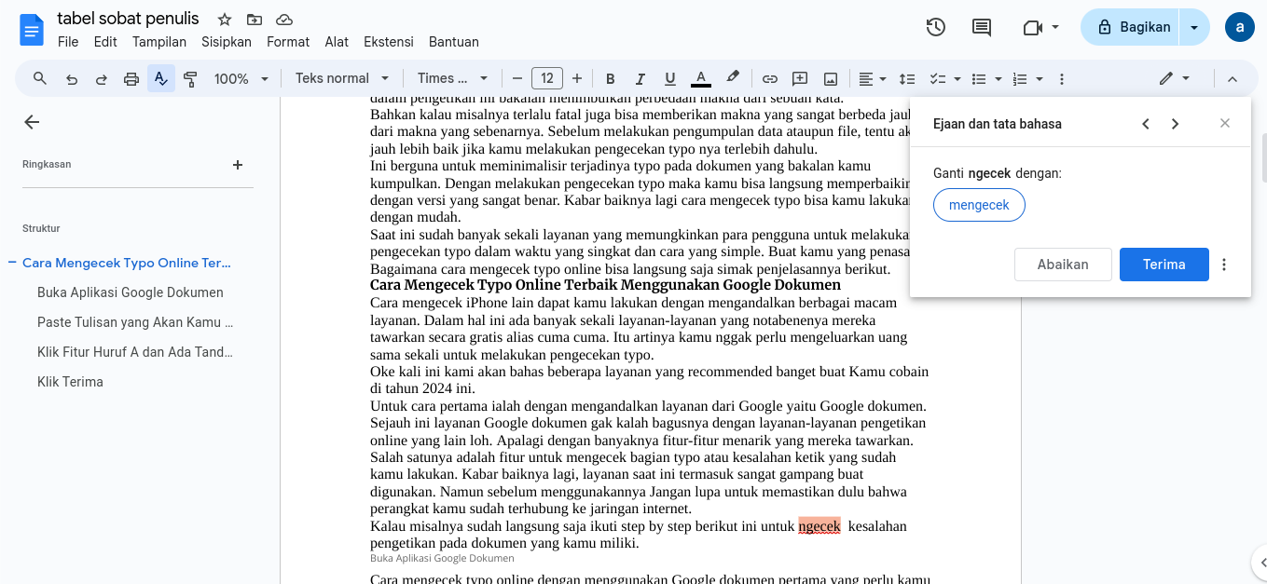Open the text alignment dropdown
Image resolution: width=1267 pixels, height=584 pixels.
[873, 78]
